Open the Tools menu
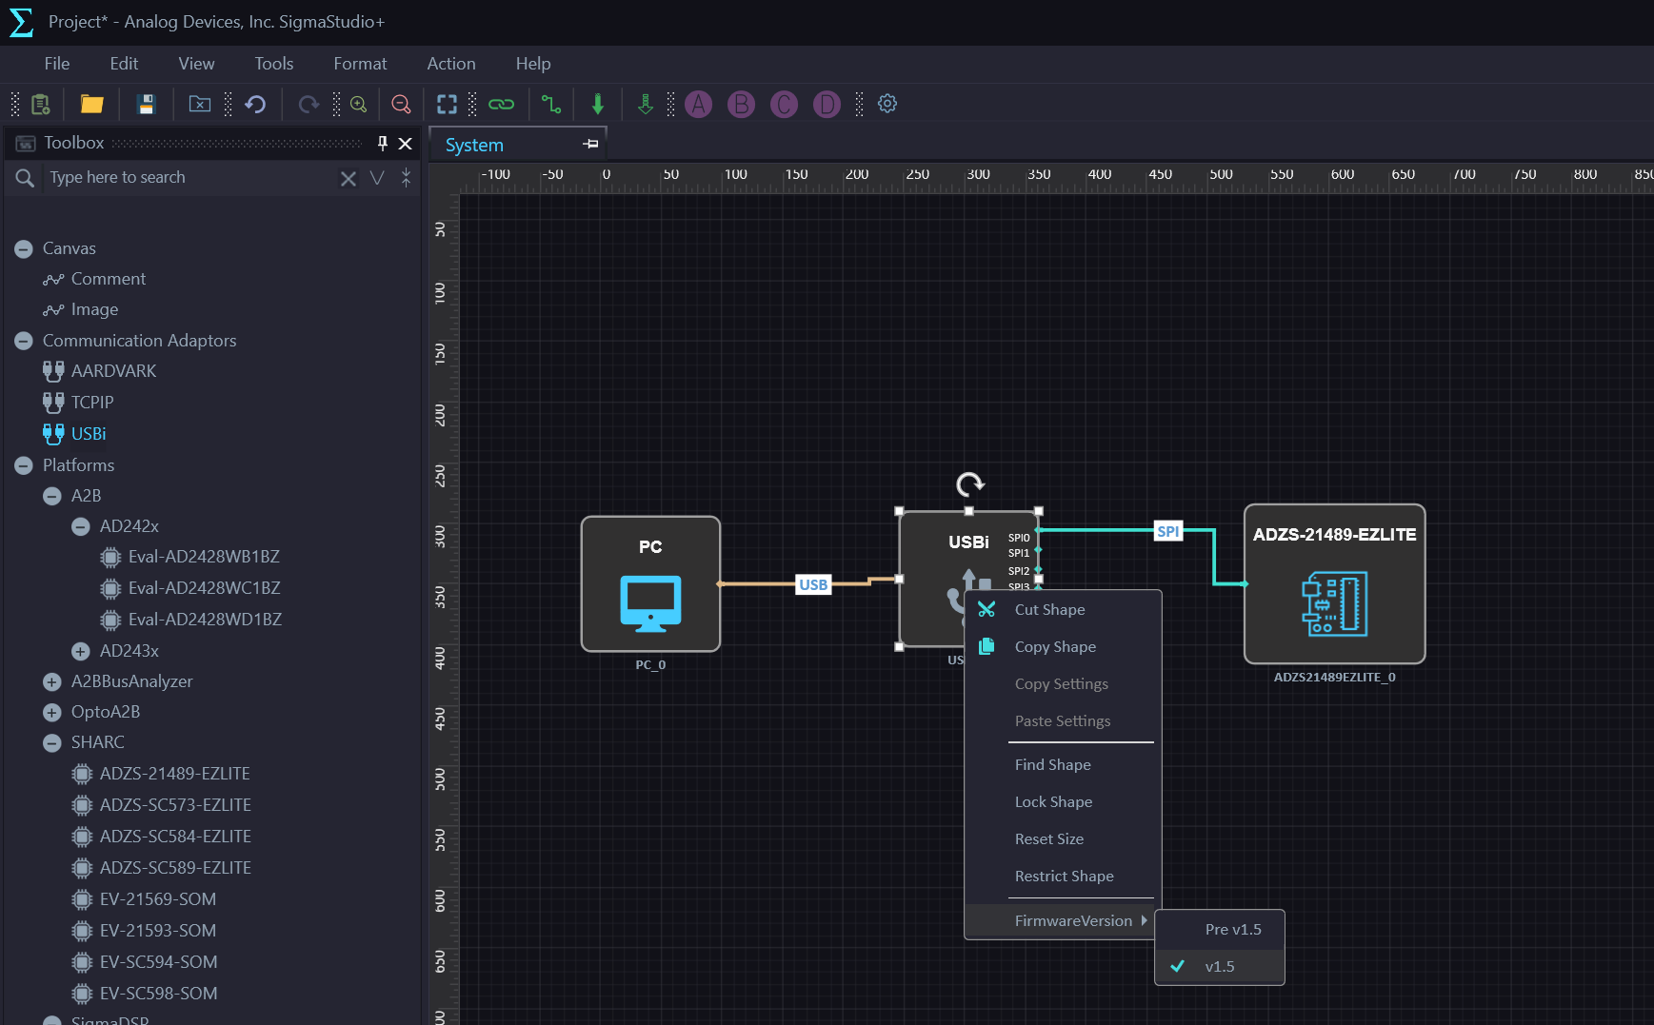Image resolution: width=1654 pixels, height=1025 pixels. (x=273, y=64)
